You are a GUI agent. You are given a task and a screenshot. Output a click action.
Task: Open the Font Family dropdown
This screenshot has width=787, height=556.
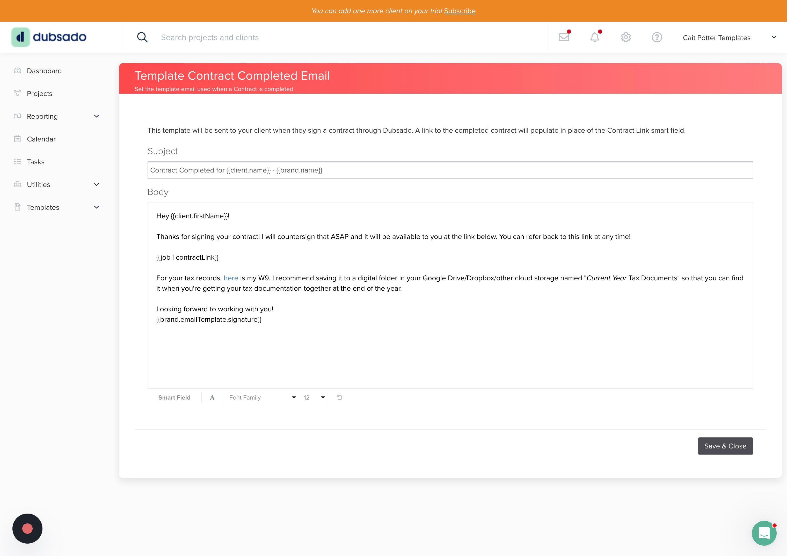262,397
